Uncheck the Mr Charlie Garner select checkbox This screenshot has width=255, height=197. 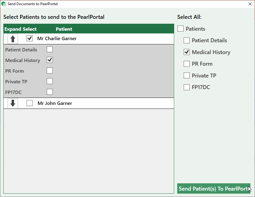point(30,39)
